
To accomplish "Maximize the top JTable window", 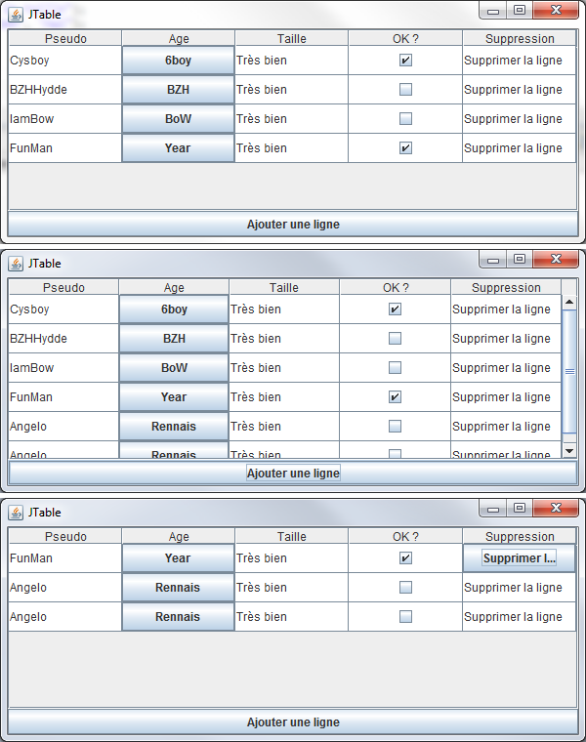I will (519, 11).
